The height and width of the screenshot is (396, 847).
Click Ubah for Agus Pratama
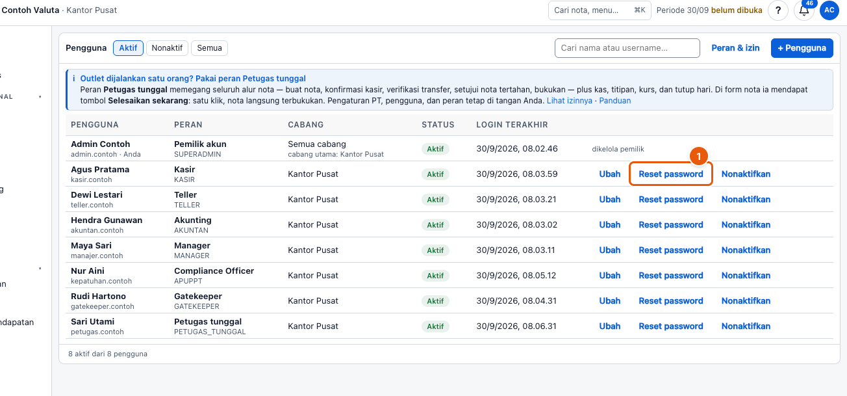[x=610, y=174]
